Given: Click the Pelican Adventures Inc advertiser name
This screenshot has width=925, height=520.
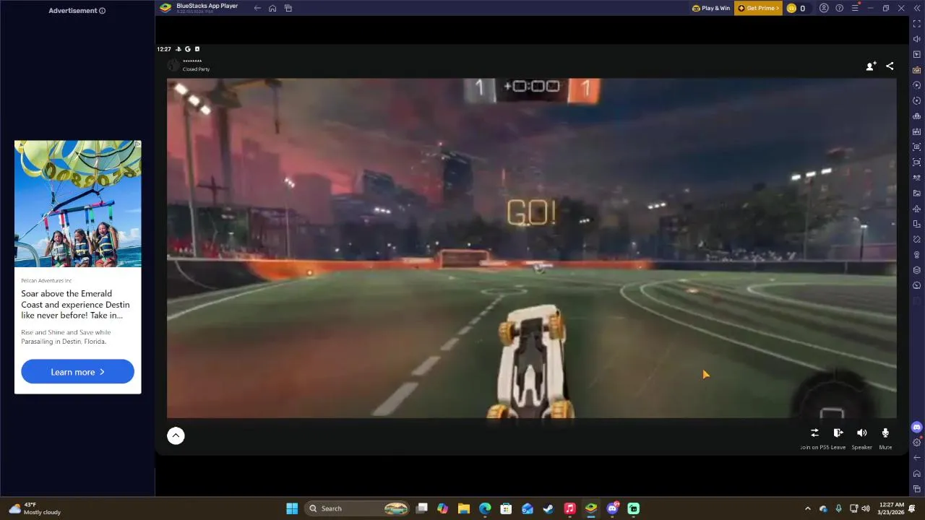Looking at the screenshot, I should coord(46,280).
